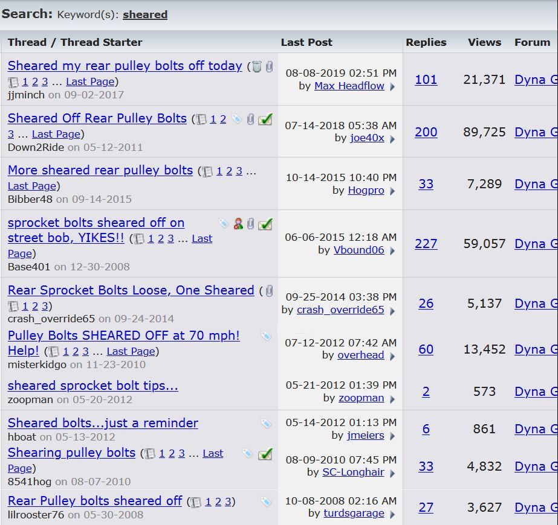Sort results by Views column header

pyautogui.click(x=484, y=42)
